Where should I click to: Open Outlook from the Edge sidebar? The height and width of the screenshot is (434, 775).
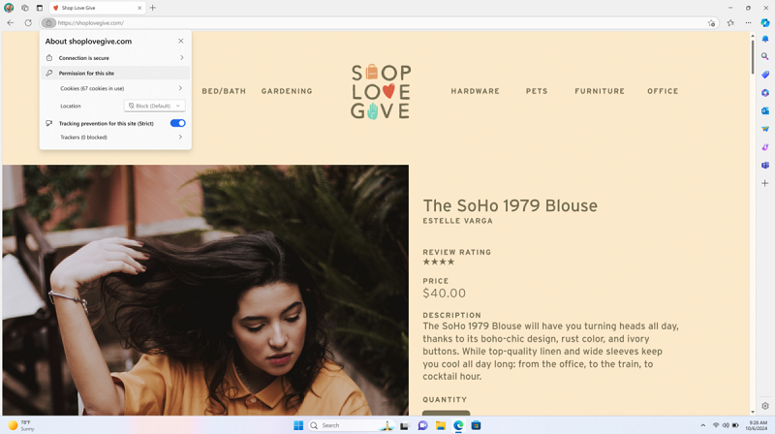pyautogui.click(x=765, y=110)
